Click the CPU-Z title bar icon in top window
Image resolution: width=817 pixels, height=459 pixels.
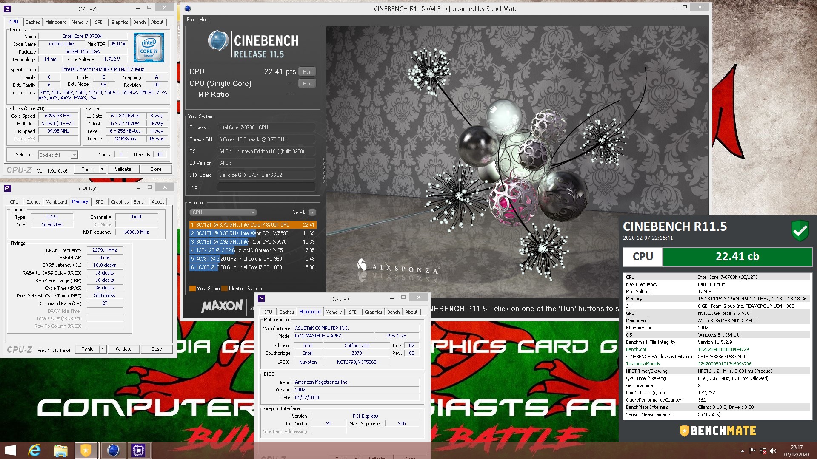click(7, 8)
